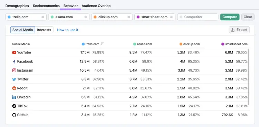259x127 pixels.
Task: Click the green dot in asana.com field
Action: [x=52, y=17]
